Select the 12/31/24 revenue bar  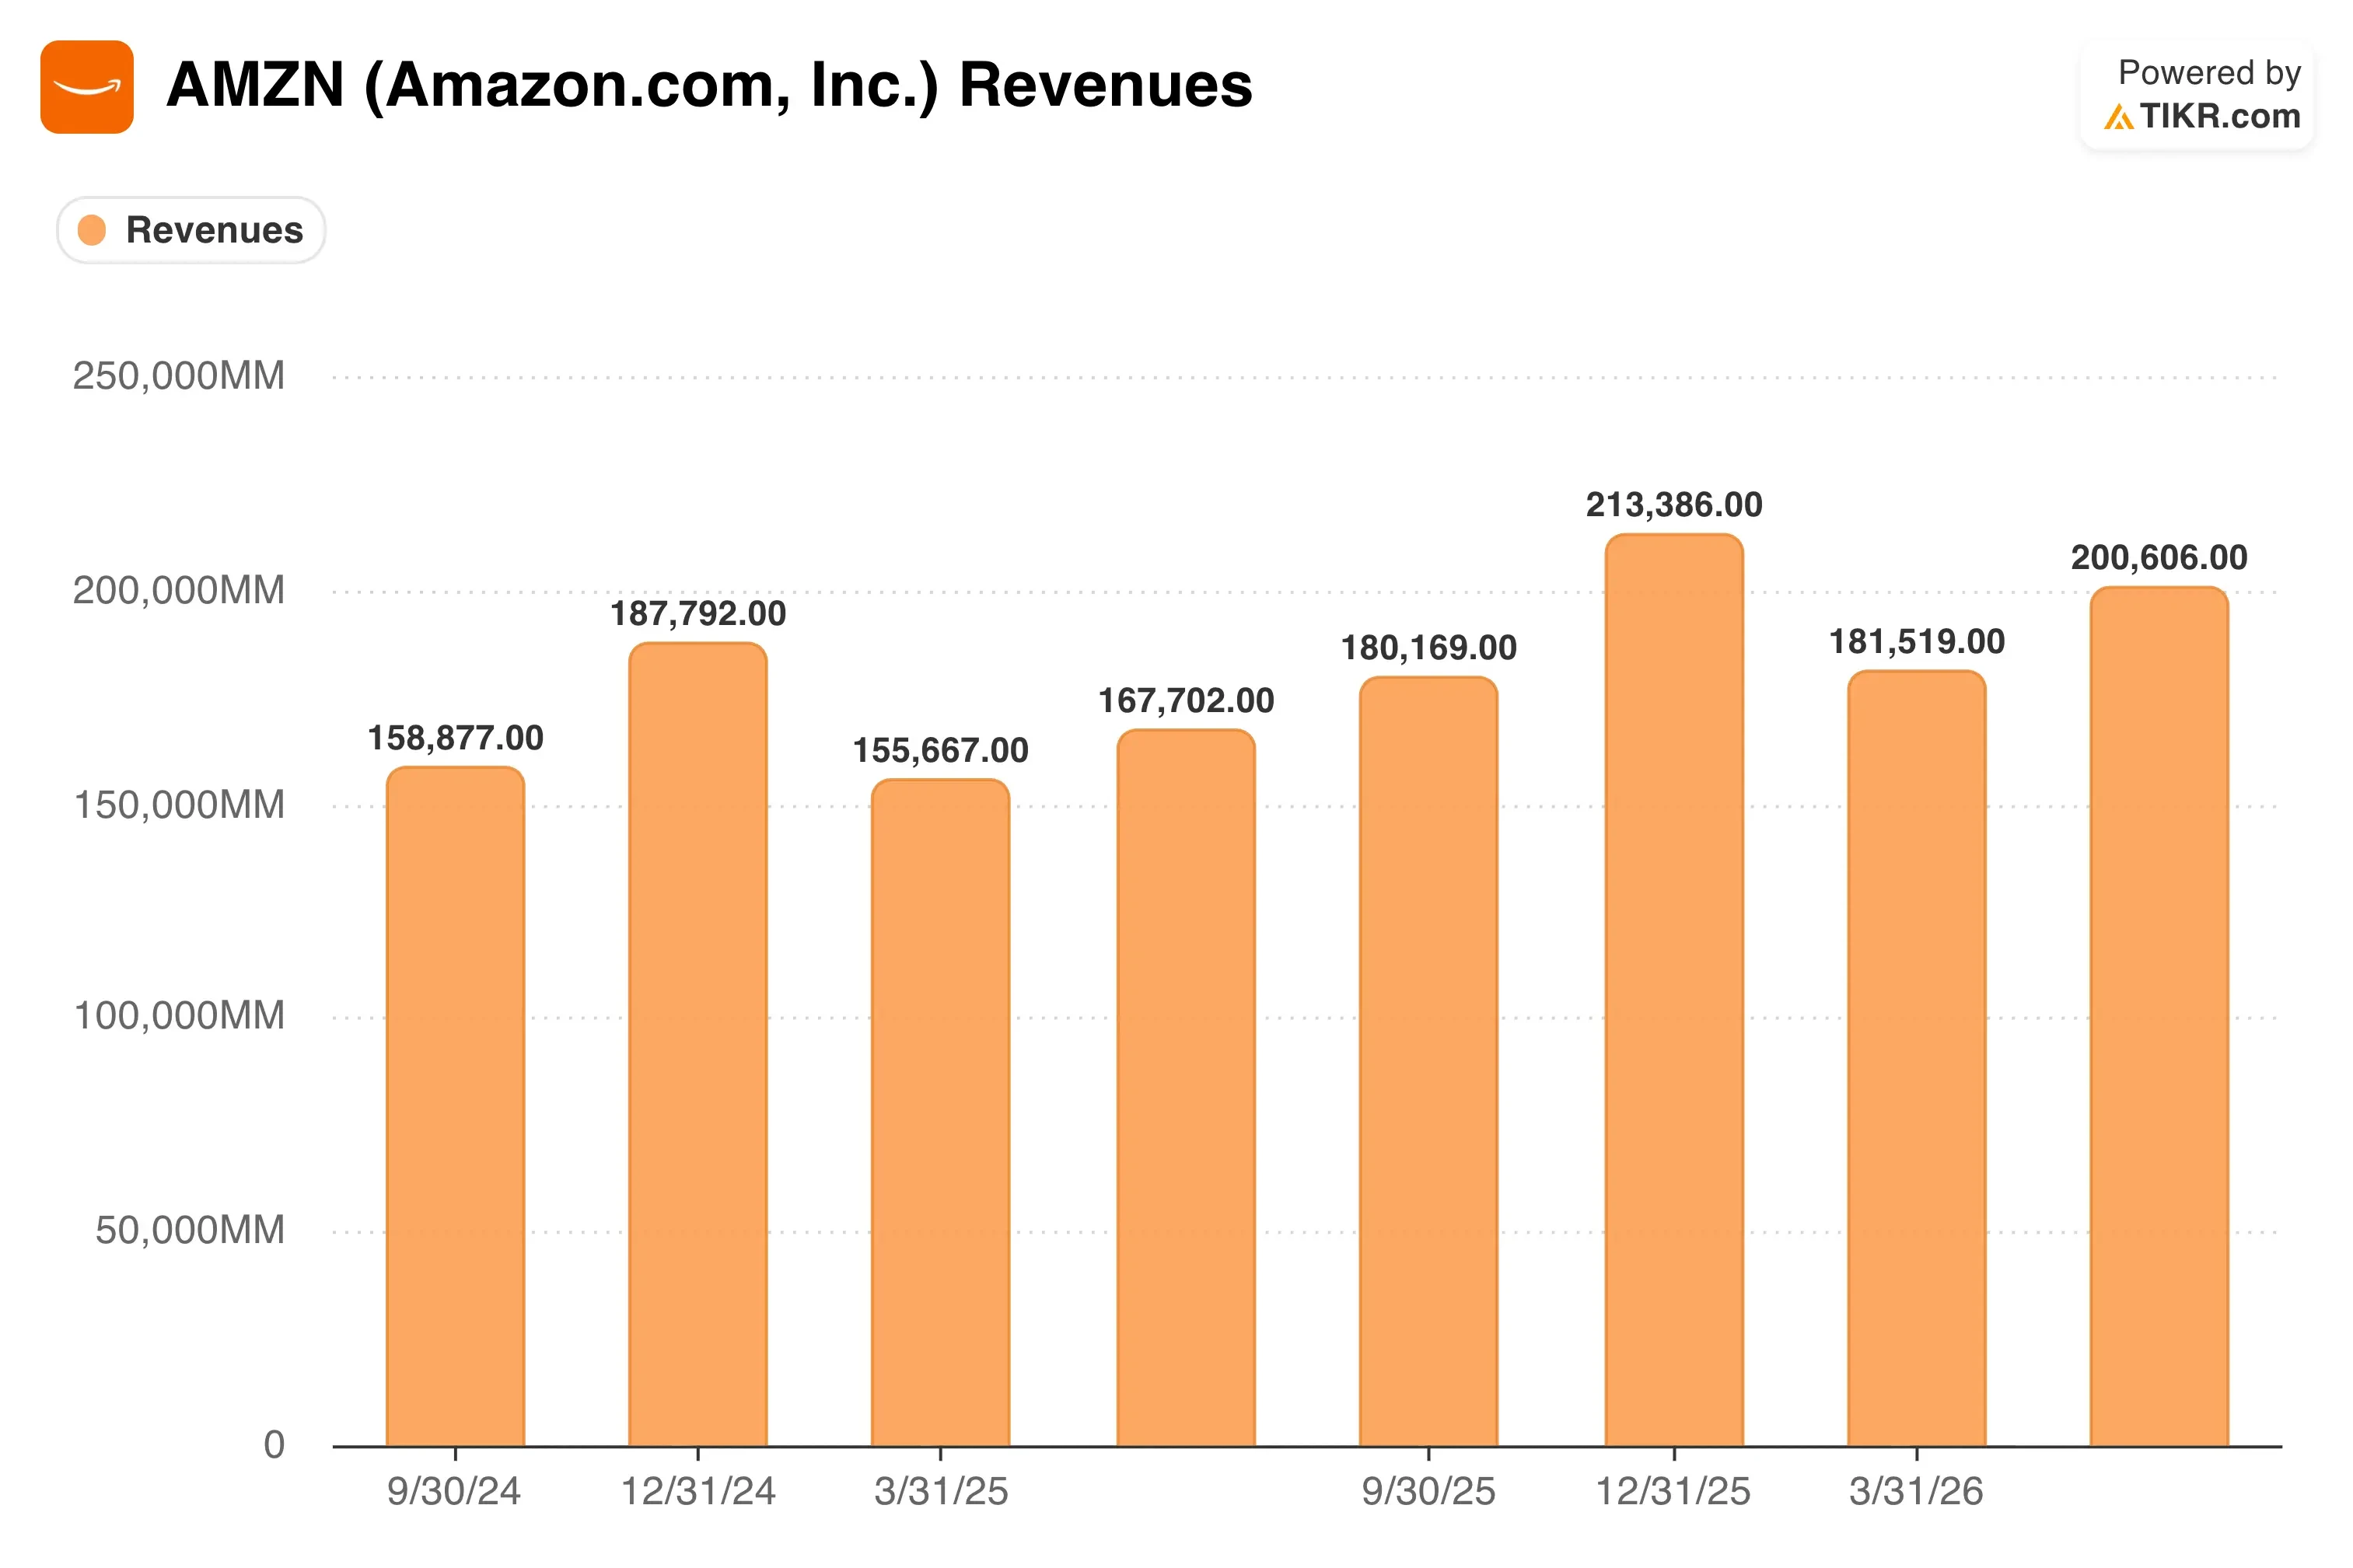[698, 1044]
